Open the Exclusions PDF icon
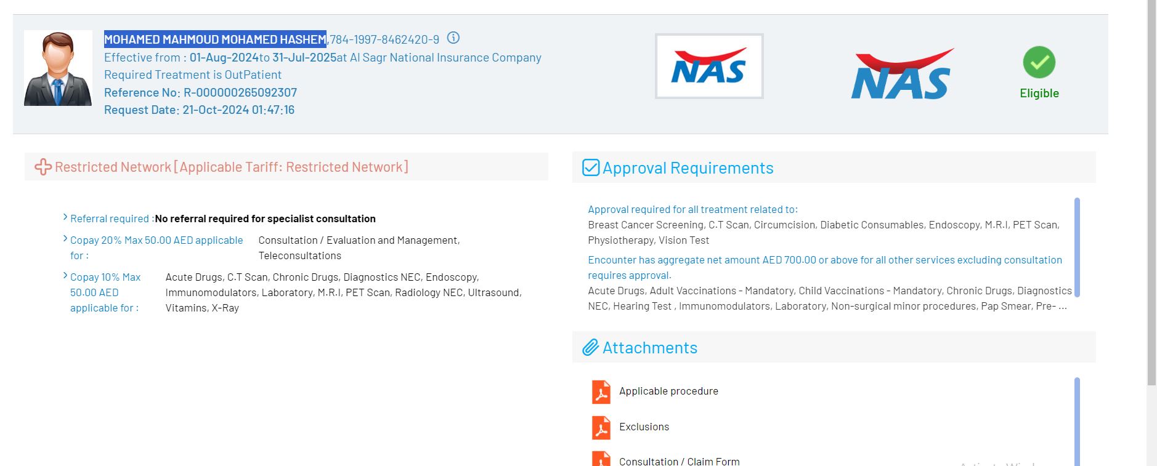1157x466 pixels. (x=601, y=427)
